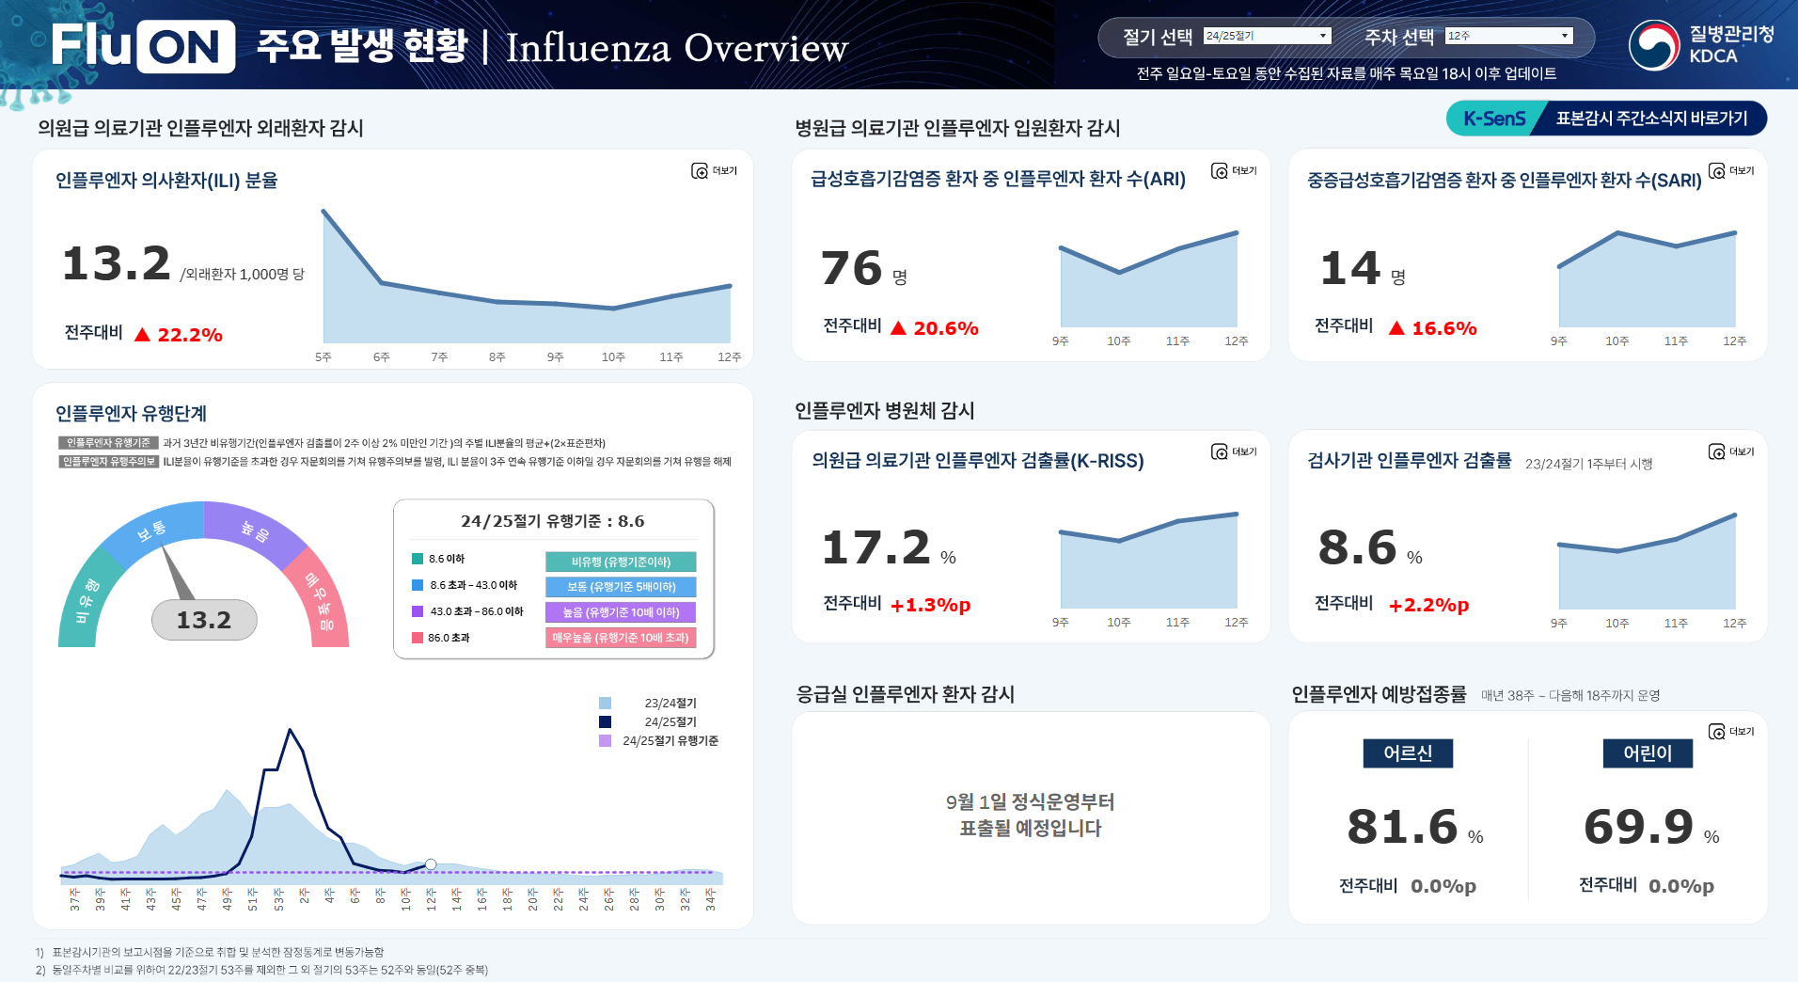Click the 질병관리청 KDCA logo
The height and width of the screenshot is (982, 1798).
click(1701, 45)
